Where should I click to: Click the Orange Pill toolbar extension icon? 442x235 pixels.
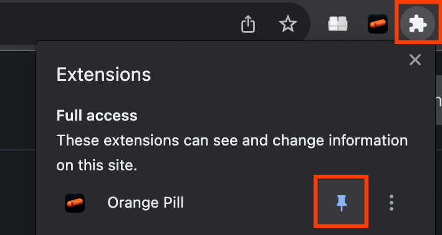pos(378,24)
